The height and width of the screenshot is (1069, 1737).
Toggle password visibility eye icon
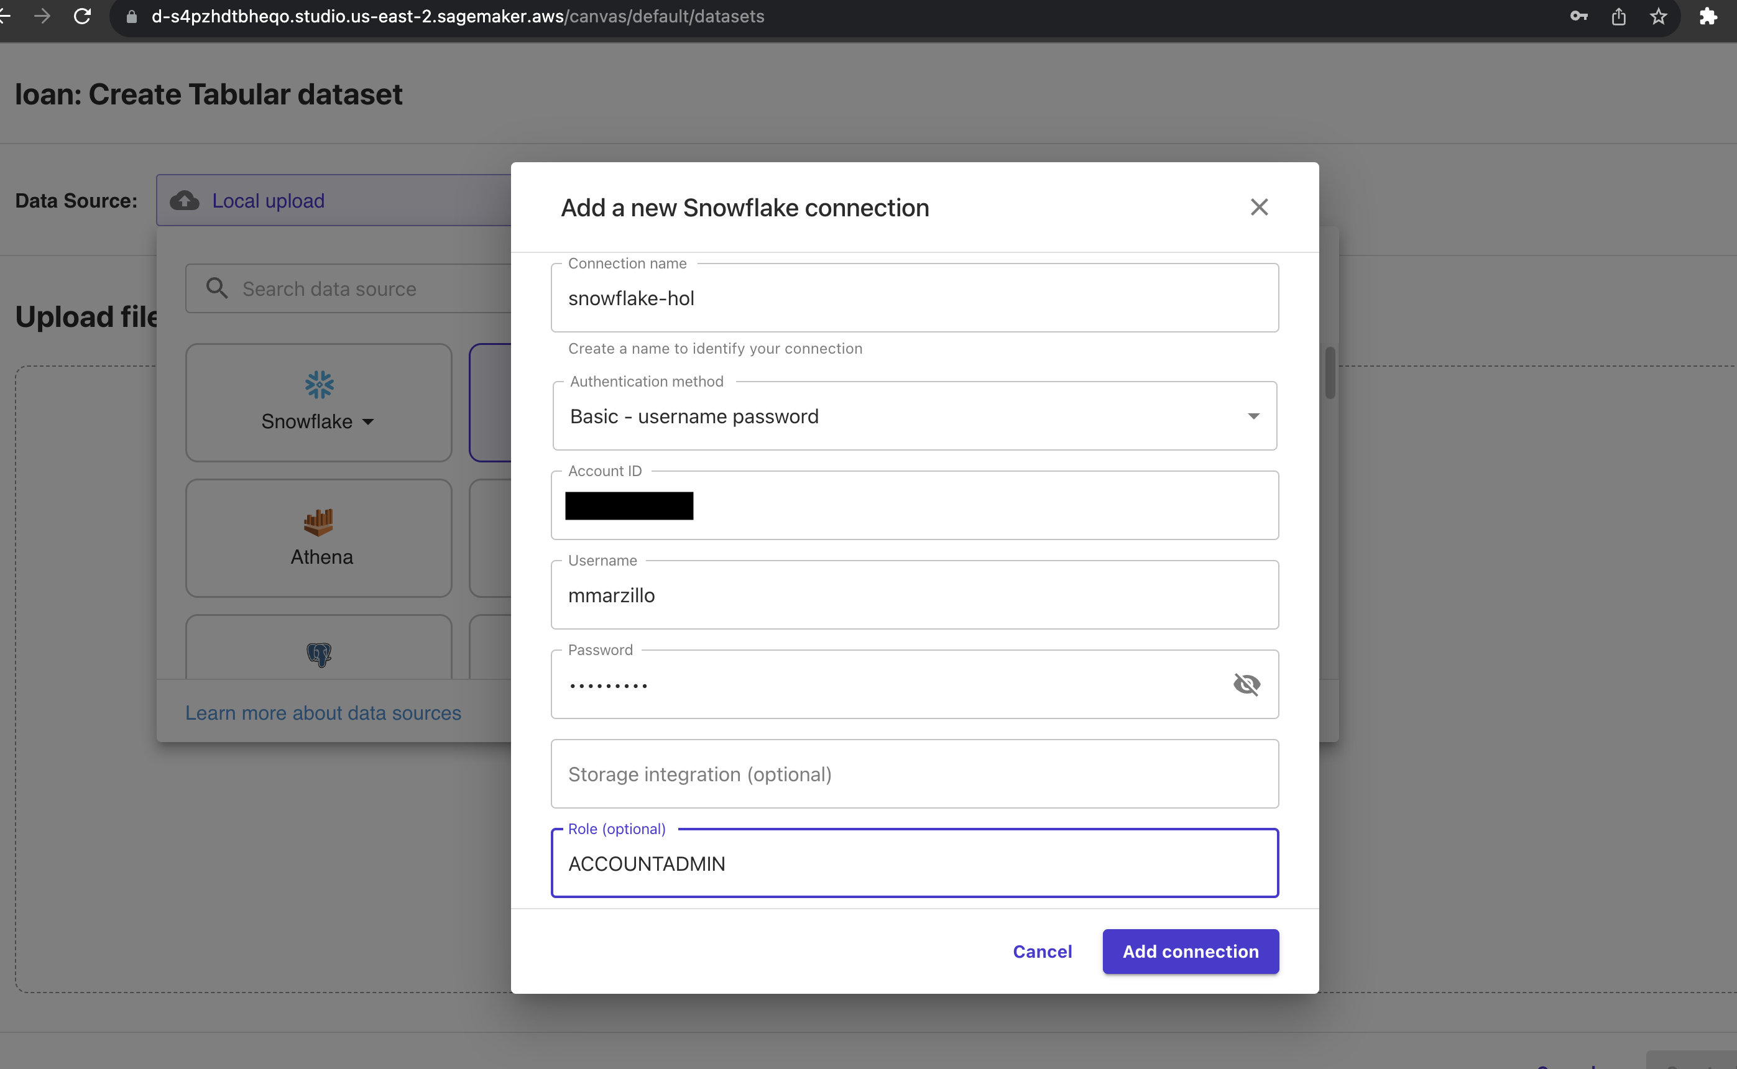click(x=1247, y=684)
